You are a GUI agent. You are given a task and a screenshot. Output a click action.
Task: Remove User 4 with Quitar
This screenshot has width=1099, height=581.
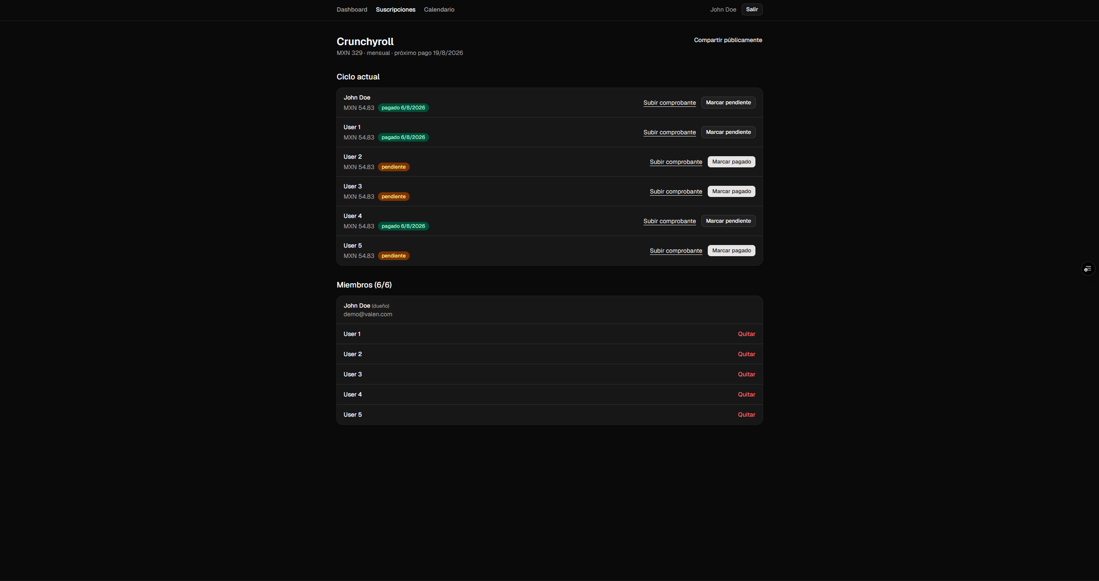[x=746, y=394]
